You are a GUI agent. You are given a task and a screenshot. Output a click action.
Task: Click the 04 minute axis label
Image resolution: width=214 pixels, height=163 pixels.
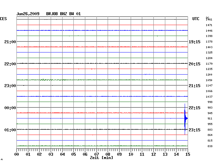click(x=62, y=154)
